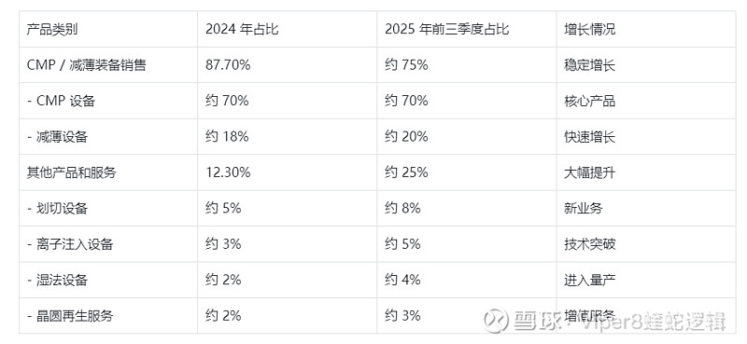This screenshot has width=747, height=344.
Task: Click the 87.70% value cell
Action: pyautogui.click(x=288, y=65)
